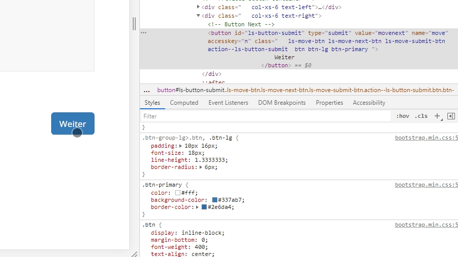Toggle the :hov element state panel
458x257 pixels.
tap(402, 116)
